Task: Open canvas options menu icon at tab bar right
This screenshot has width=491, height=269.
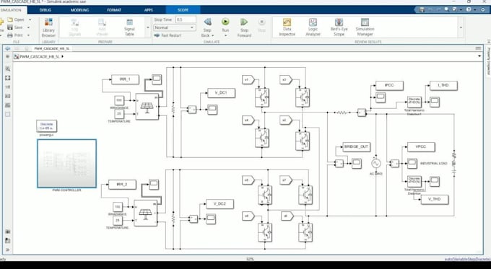Action: pos(478,48)
